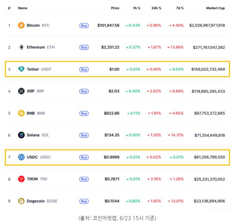Click the Tether green gem icon

[x=21, y=69]
